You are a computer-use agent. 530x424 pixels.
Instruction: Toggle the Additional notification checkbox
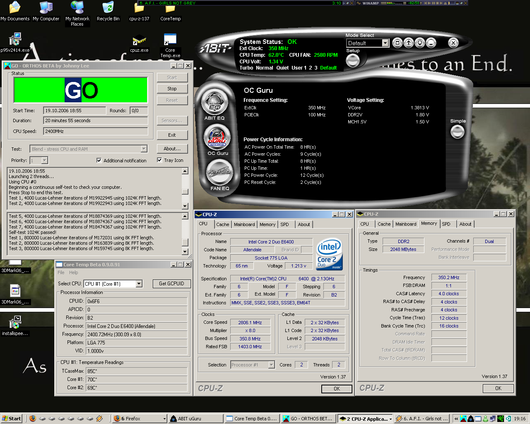click(x=99, y=160)
